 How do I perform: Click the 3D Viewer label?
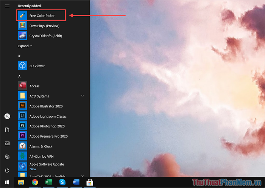[37, 66]
